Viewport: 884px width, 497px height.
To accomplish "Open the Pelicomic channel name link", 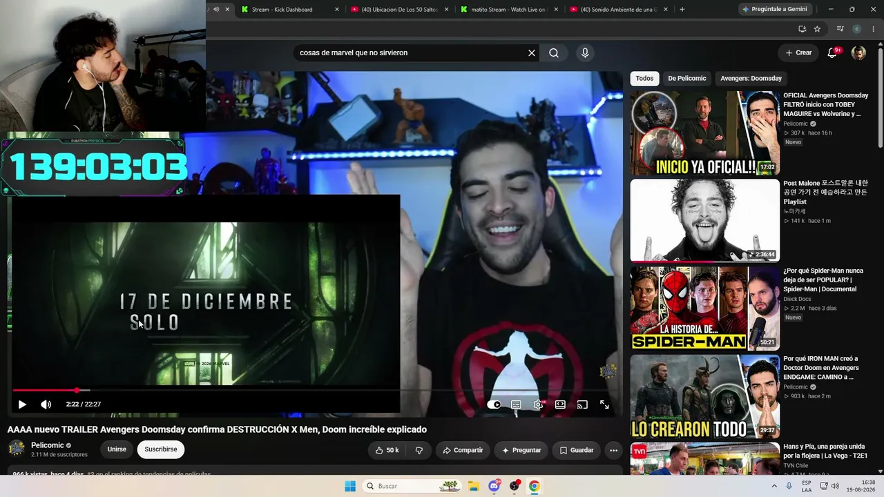I will tap(48, 445).
